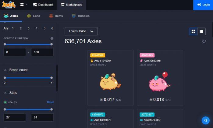Open the Marketplace tab
This screenshot has width=213, height=128.
coord(72,5)
